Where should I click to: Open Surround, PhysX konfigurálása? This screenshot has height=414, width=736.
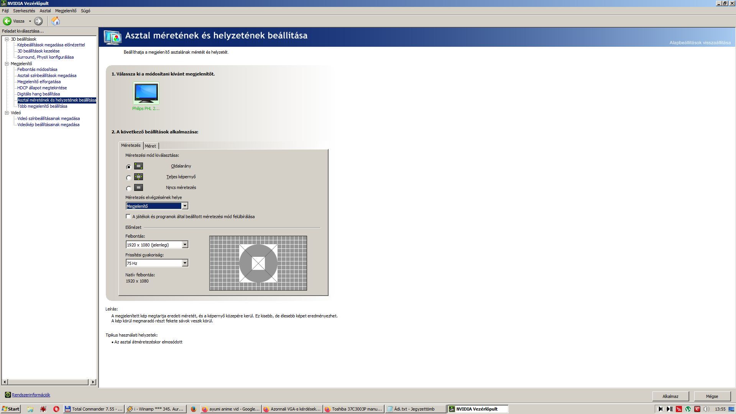(46, 57)
